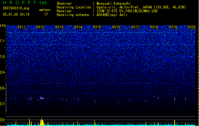
Task: Click the 0.8 kHz axis label
Action: click(x=3, y=88)
